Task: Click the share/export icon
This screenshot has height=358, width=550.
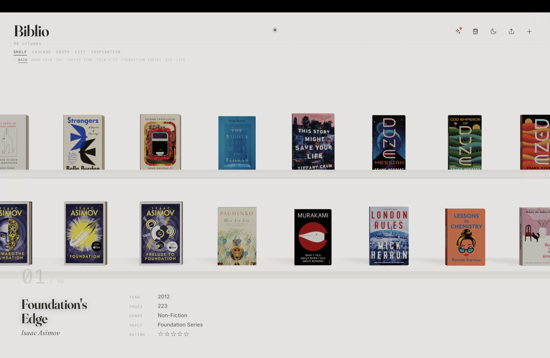Action: [x=511, y=31]
